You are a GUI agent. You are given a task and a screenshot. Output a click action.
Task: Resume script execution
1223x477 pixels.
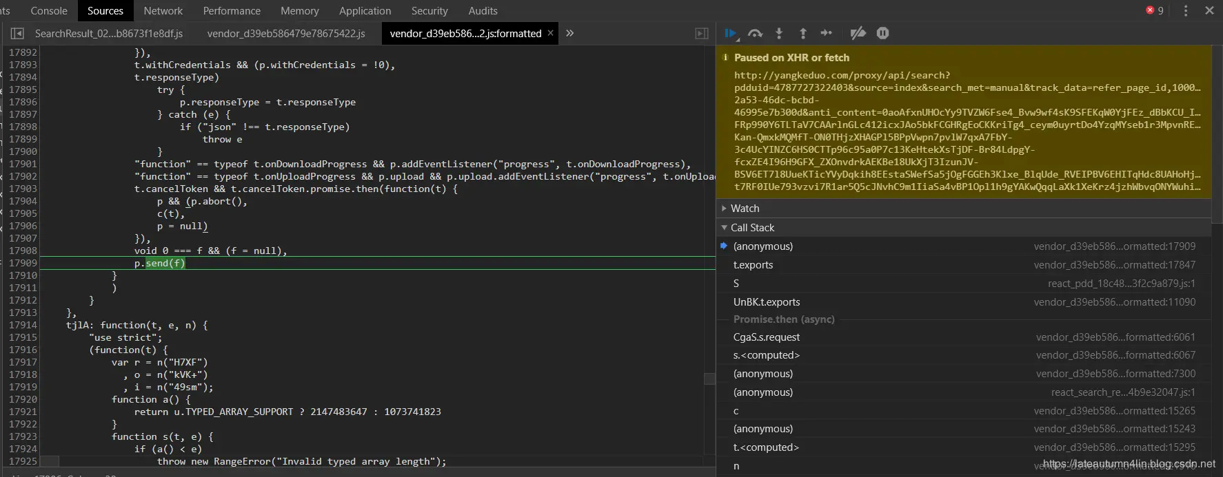tap(731, 33)
